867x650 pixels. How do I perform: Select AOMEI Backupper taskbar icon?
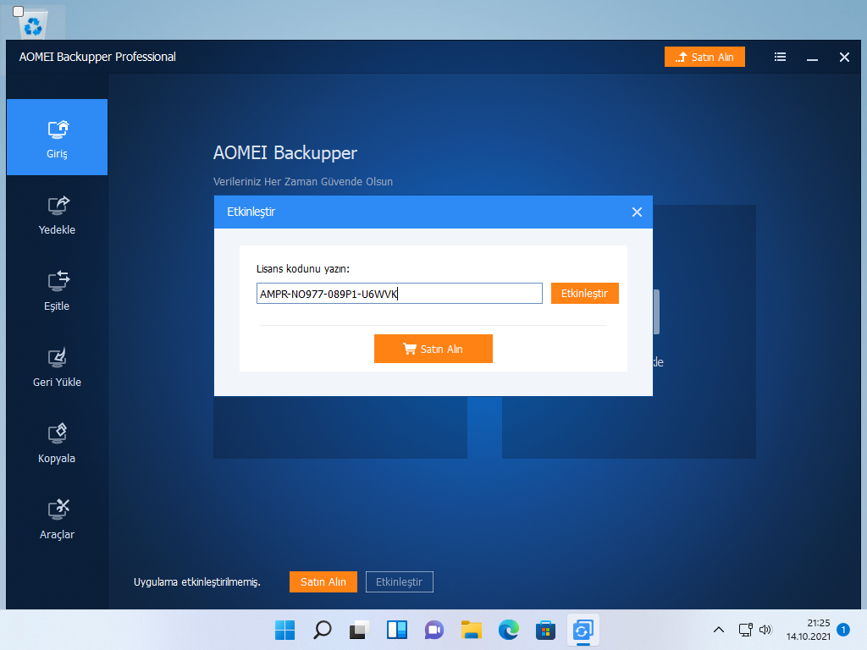click(583, 630)
